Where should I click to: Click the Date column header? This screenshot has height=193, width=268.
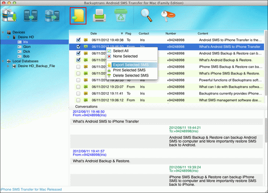point(93,33)
